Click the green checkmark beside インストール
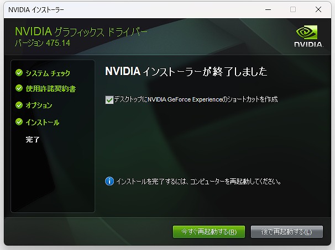 [19, 122]
